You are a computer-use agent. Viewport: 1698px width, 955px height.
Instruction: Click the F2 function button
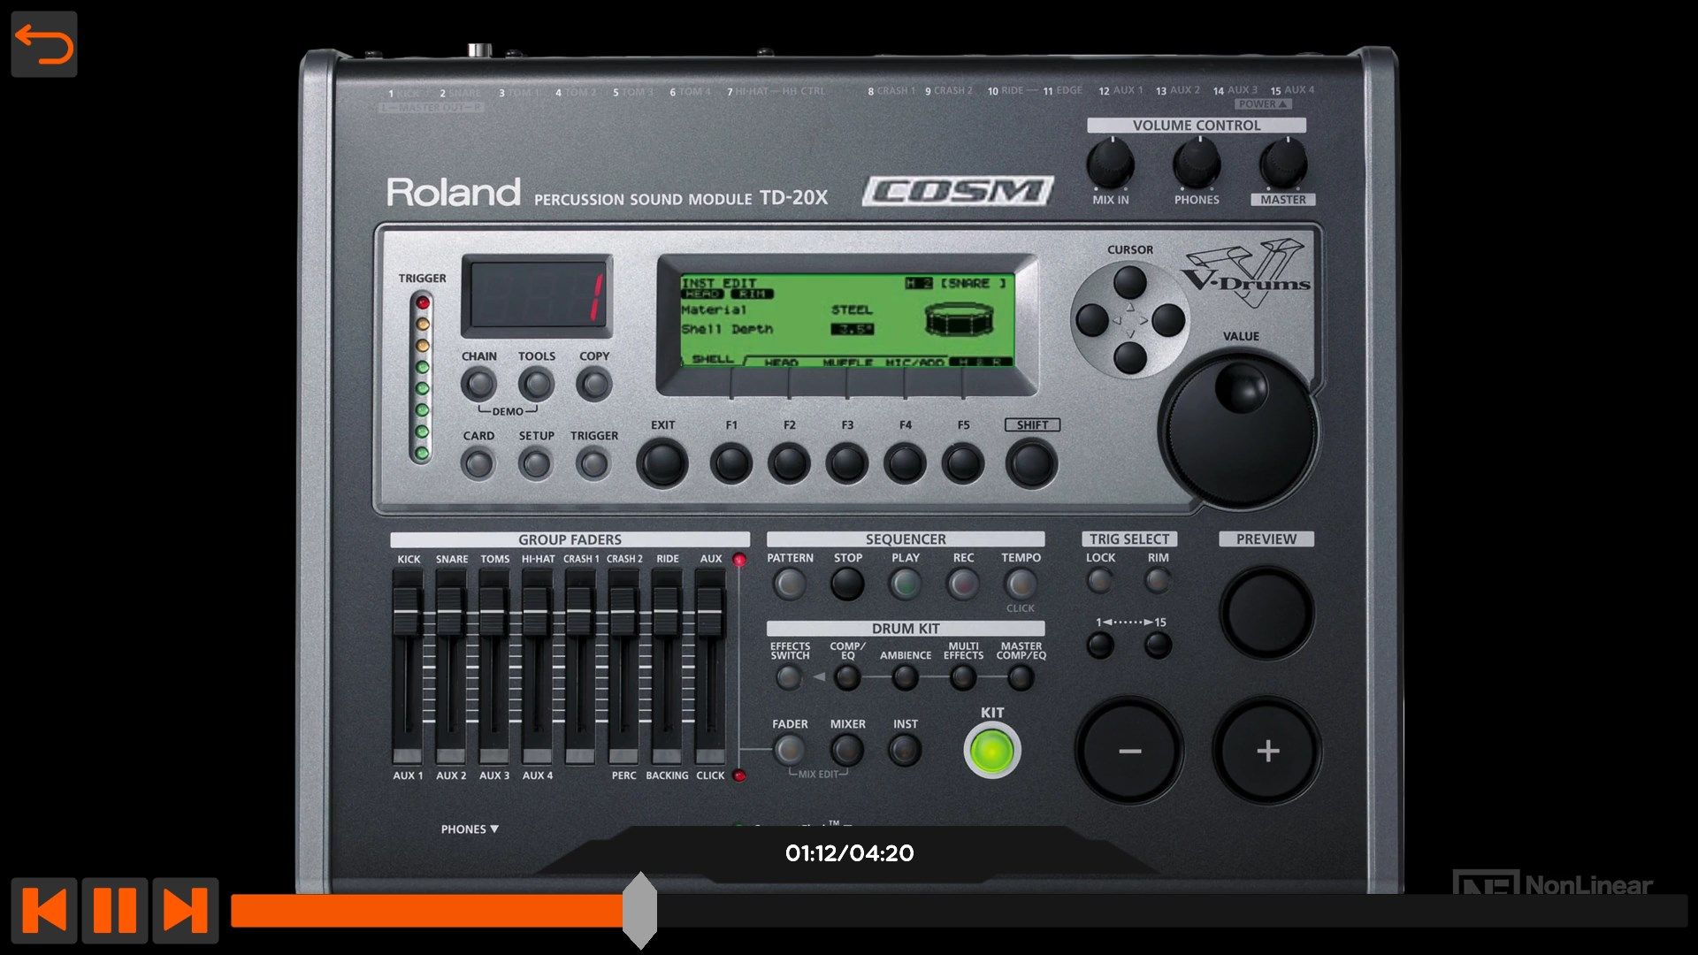(789, 463)
